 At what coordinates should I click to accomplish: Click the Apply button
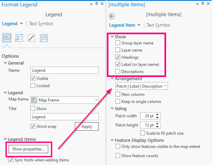[87, 126]
